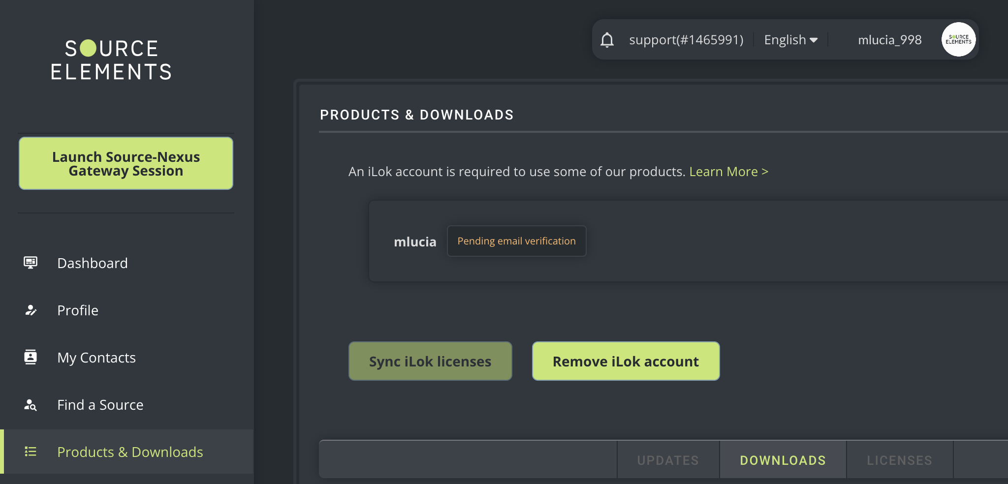Open the round user avatar at top right
The width and height of the screenshot is (1008, 484).
pyautogui.click(x=958, y=40)
